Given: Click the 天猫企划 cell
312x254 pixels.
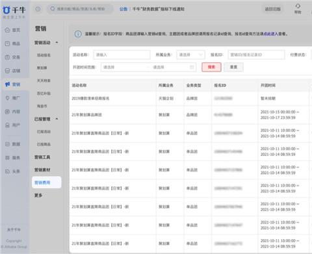Looking at the screenshot, I should click(166, 99).
